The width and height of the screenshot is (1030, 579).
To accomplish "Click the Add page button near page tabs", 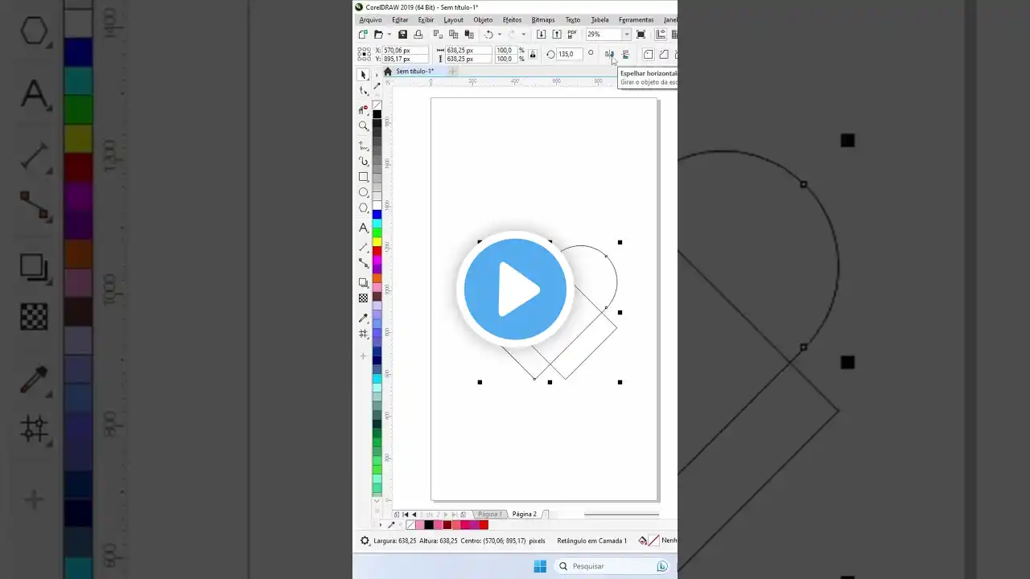I will point(463,514).
